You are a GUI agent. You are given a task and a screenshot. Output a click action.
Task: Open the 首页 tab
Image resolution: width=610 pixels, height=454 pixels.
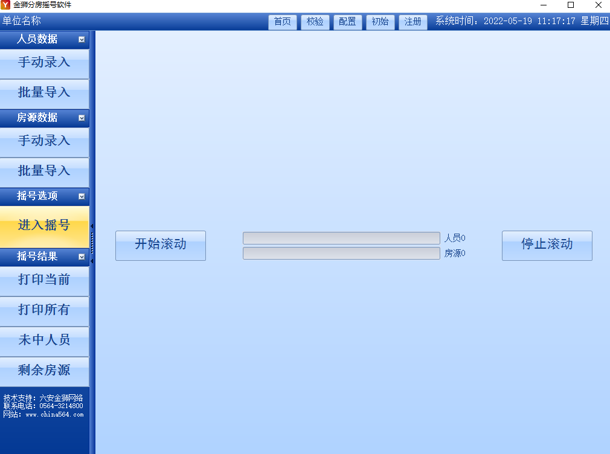pos(283,22)
